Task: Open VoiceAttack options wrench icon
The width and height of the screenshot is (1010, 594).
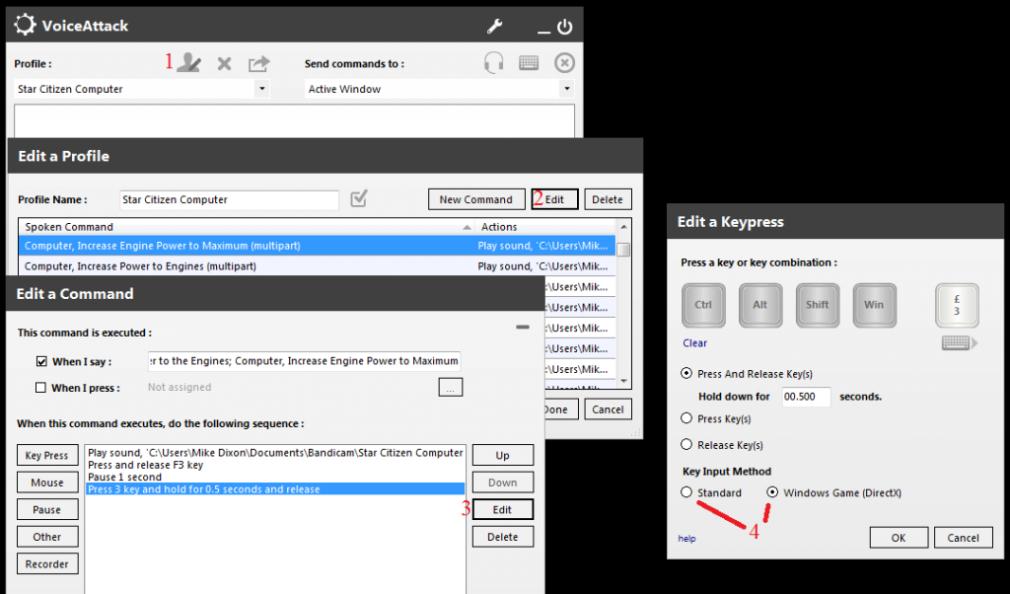Action: tap(495, 27)
